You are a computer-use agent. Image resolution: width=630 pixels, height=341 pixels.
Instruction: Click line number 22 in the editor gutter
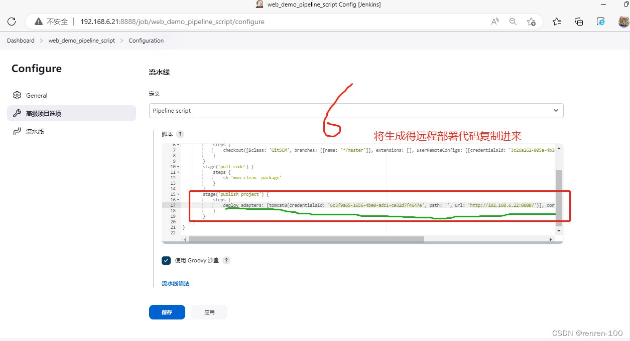(173, 232)
